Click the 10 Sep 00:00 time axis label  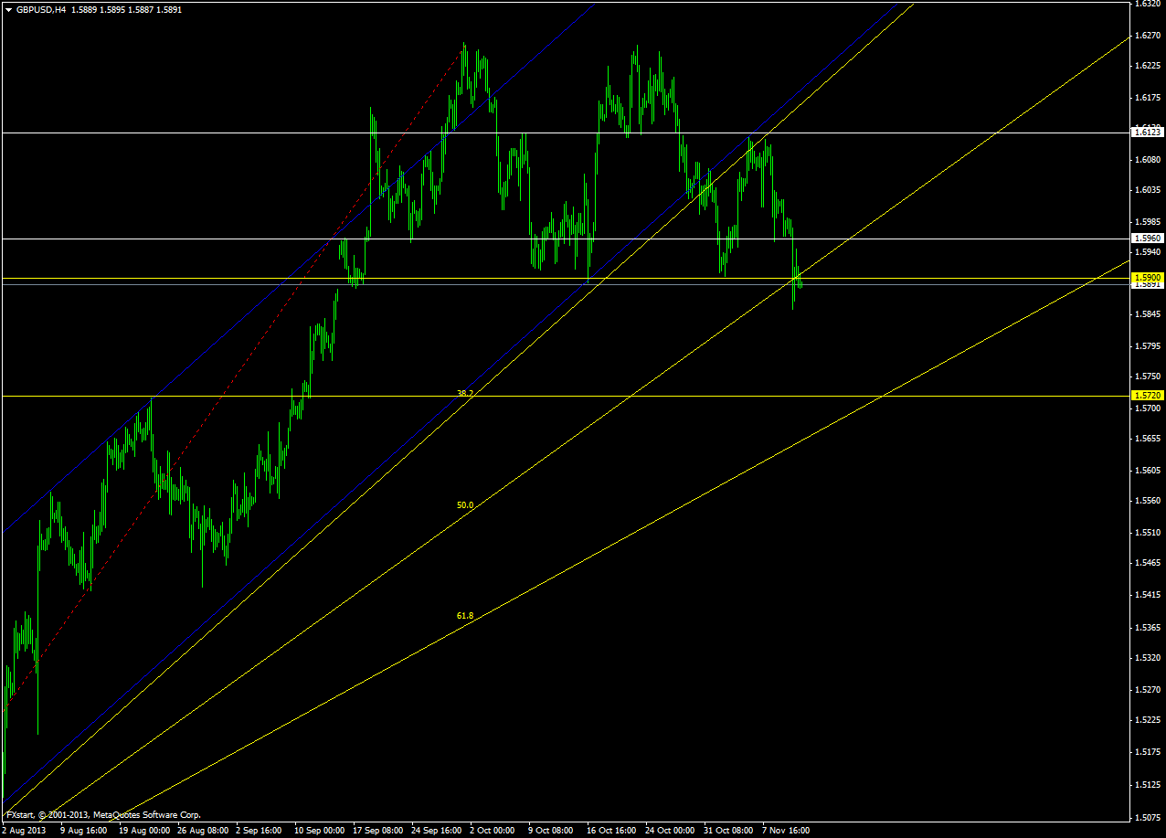[x=320, y=831]
